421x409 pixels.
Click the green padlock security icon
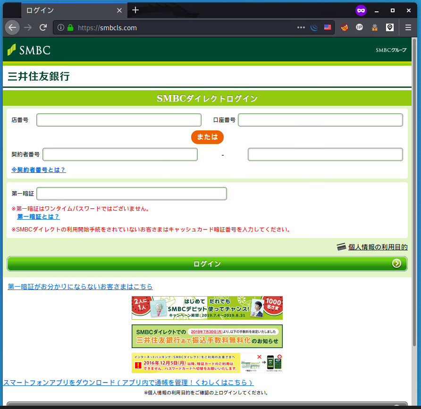[x=70, y=27]
